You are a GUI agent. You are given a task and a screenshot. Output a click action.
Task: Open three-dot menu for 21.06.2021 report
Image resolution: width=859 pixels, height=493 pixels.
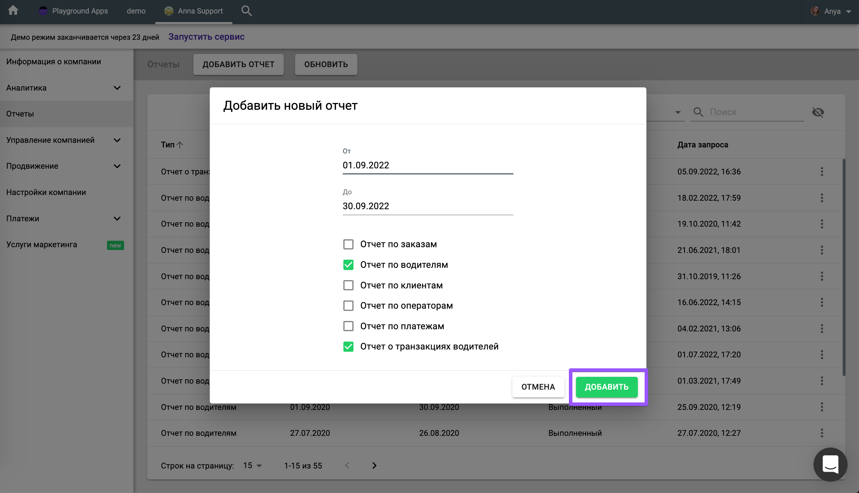coord(822,250)
